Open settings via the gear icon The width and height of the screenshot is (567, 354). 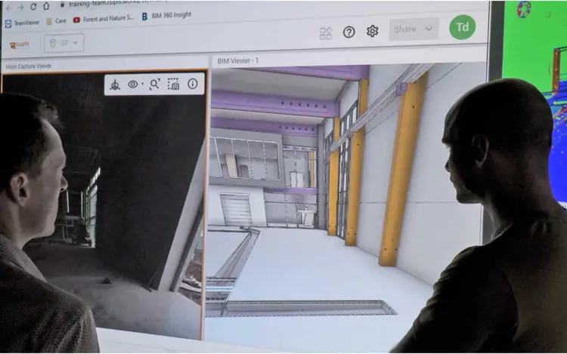tap(372, 31)
